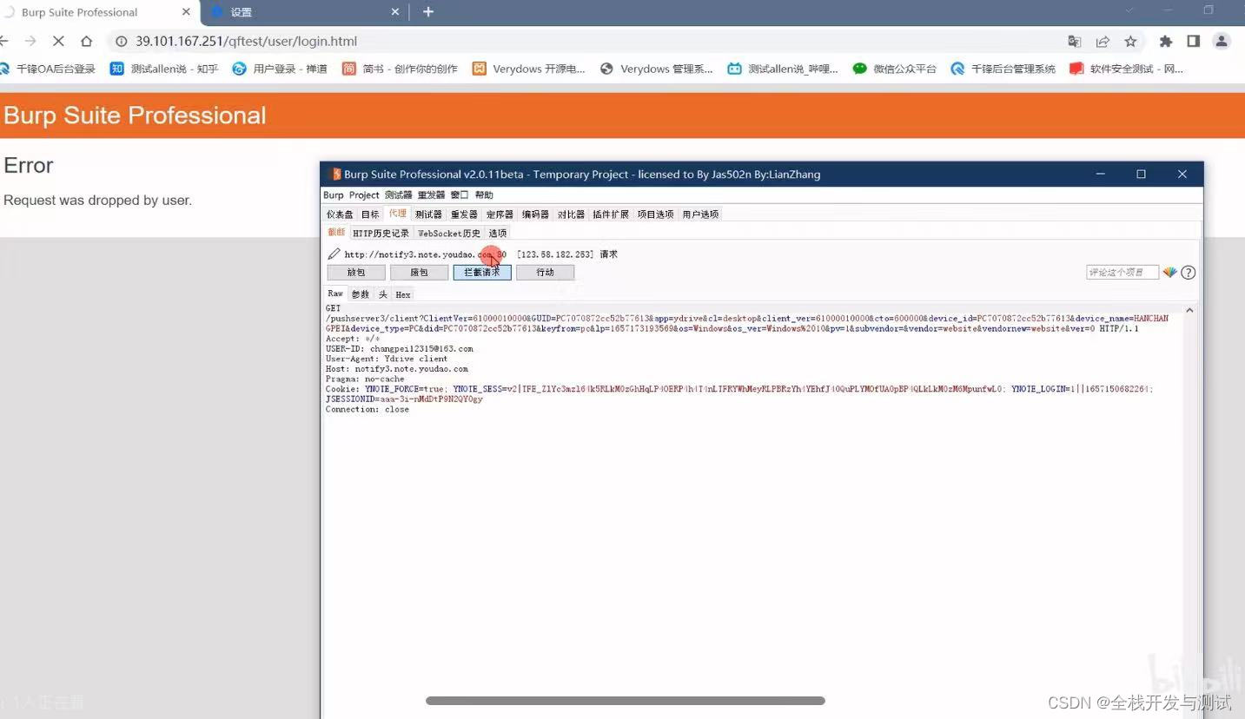The height and width of the screenshot is (719, 1245).
Task: Select the Hex request view tab
Action: pyautogui.click(x=403, y=295)
